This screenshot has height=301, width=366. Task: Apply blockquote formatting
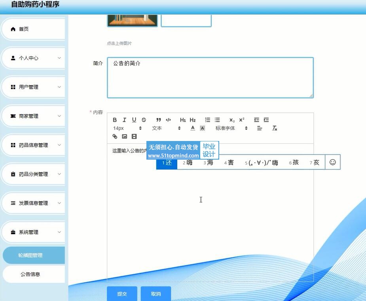tap(159, 120)
